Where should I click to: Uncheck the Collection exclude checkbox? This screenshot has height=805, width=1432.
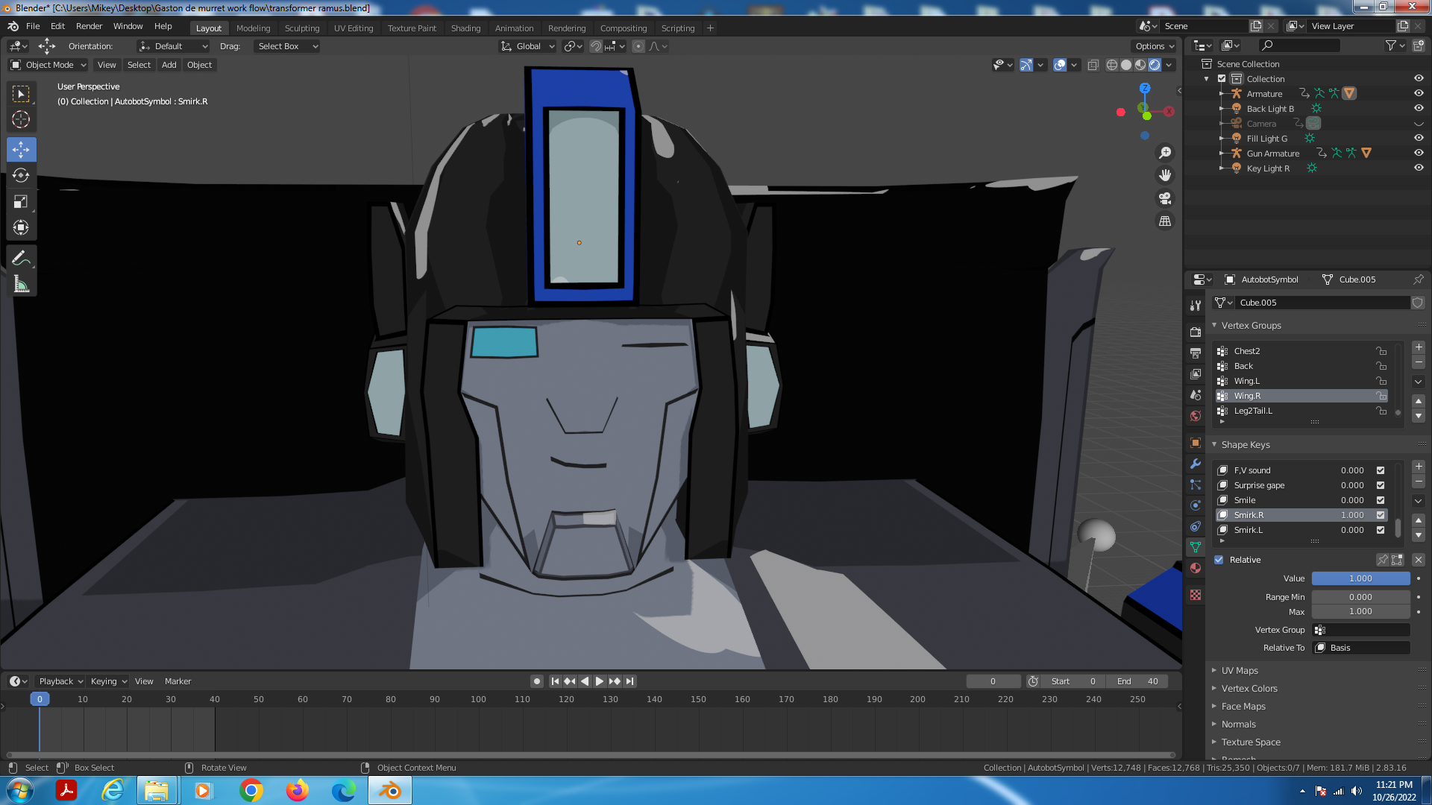pyautogui.click(x=1222, y=78)
